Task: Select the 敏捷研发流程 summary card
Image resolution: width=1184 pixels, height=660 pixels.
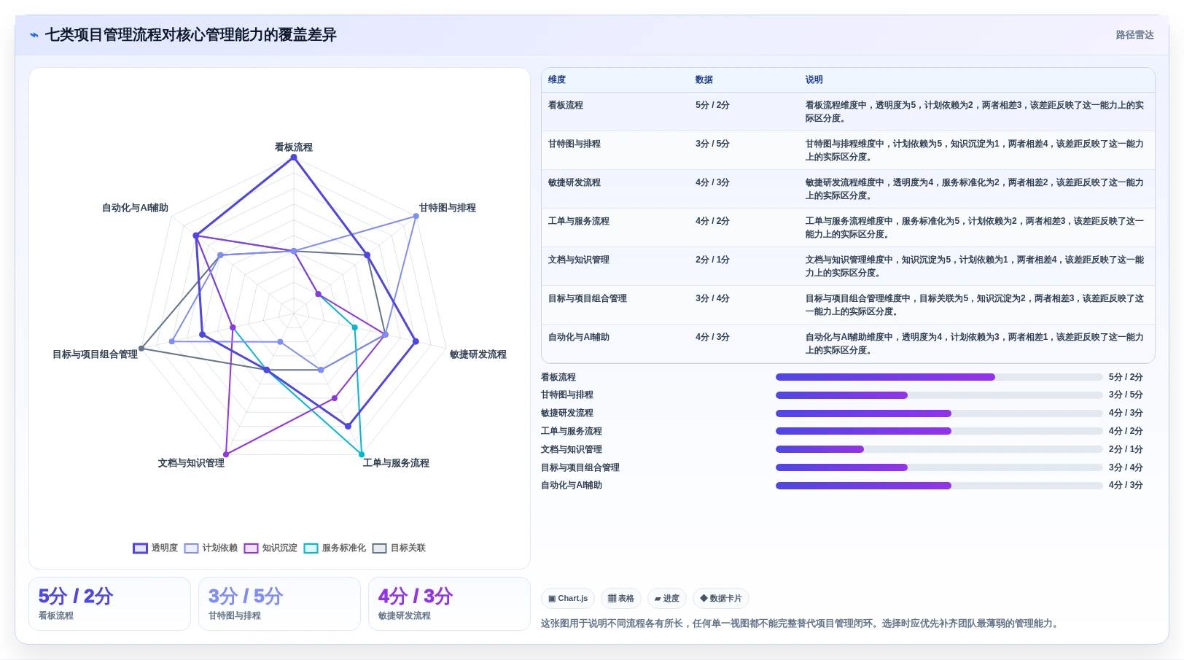Action: point(449,604)
